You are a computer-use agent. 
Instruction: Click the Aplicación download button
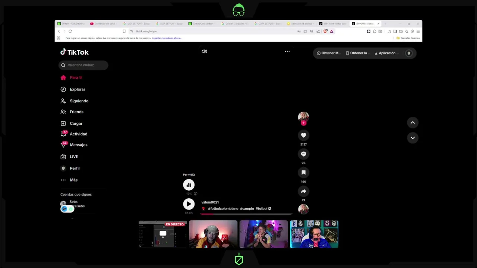tap(387, 53)
